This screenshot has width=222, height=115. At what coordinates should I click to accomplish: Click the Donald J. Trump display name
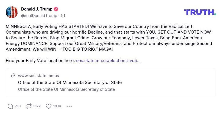[x=37, y=9]
